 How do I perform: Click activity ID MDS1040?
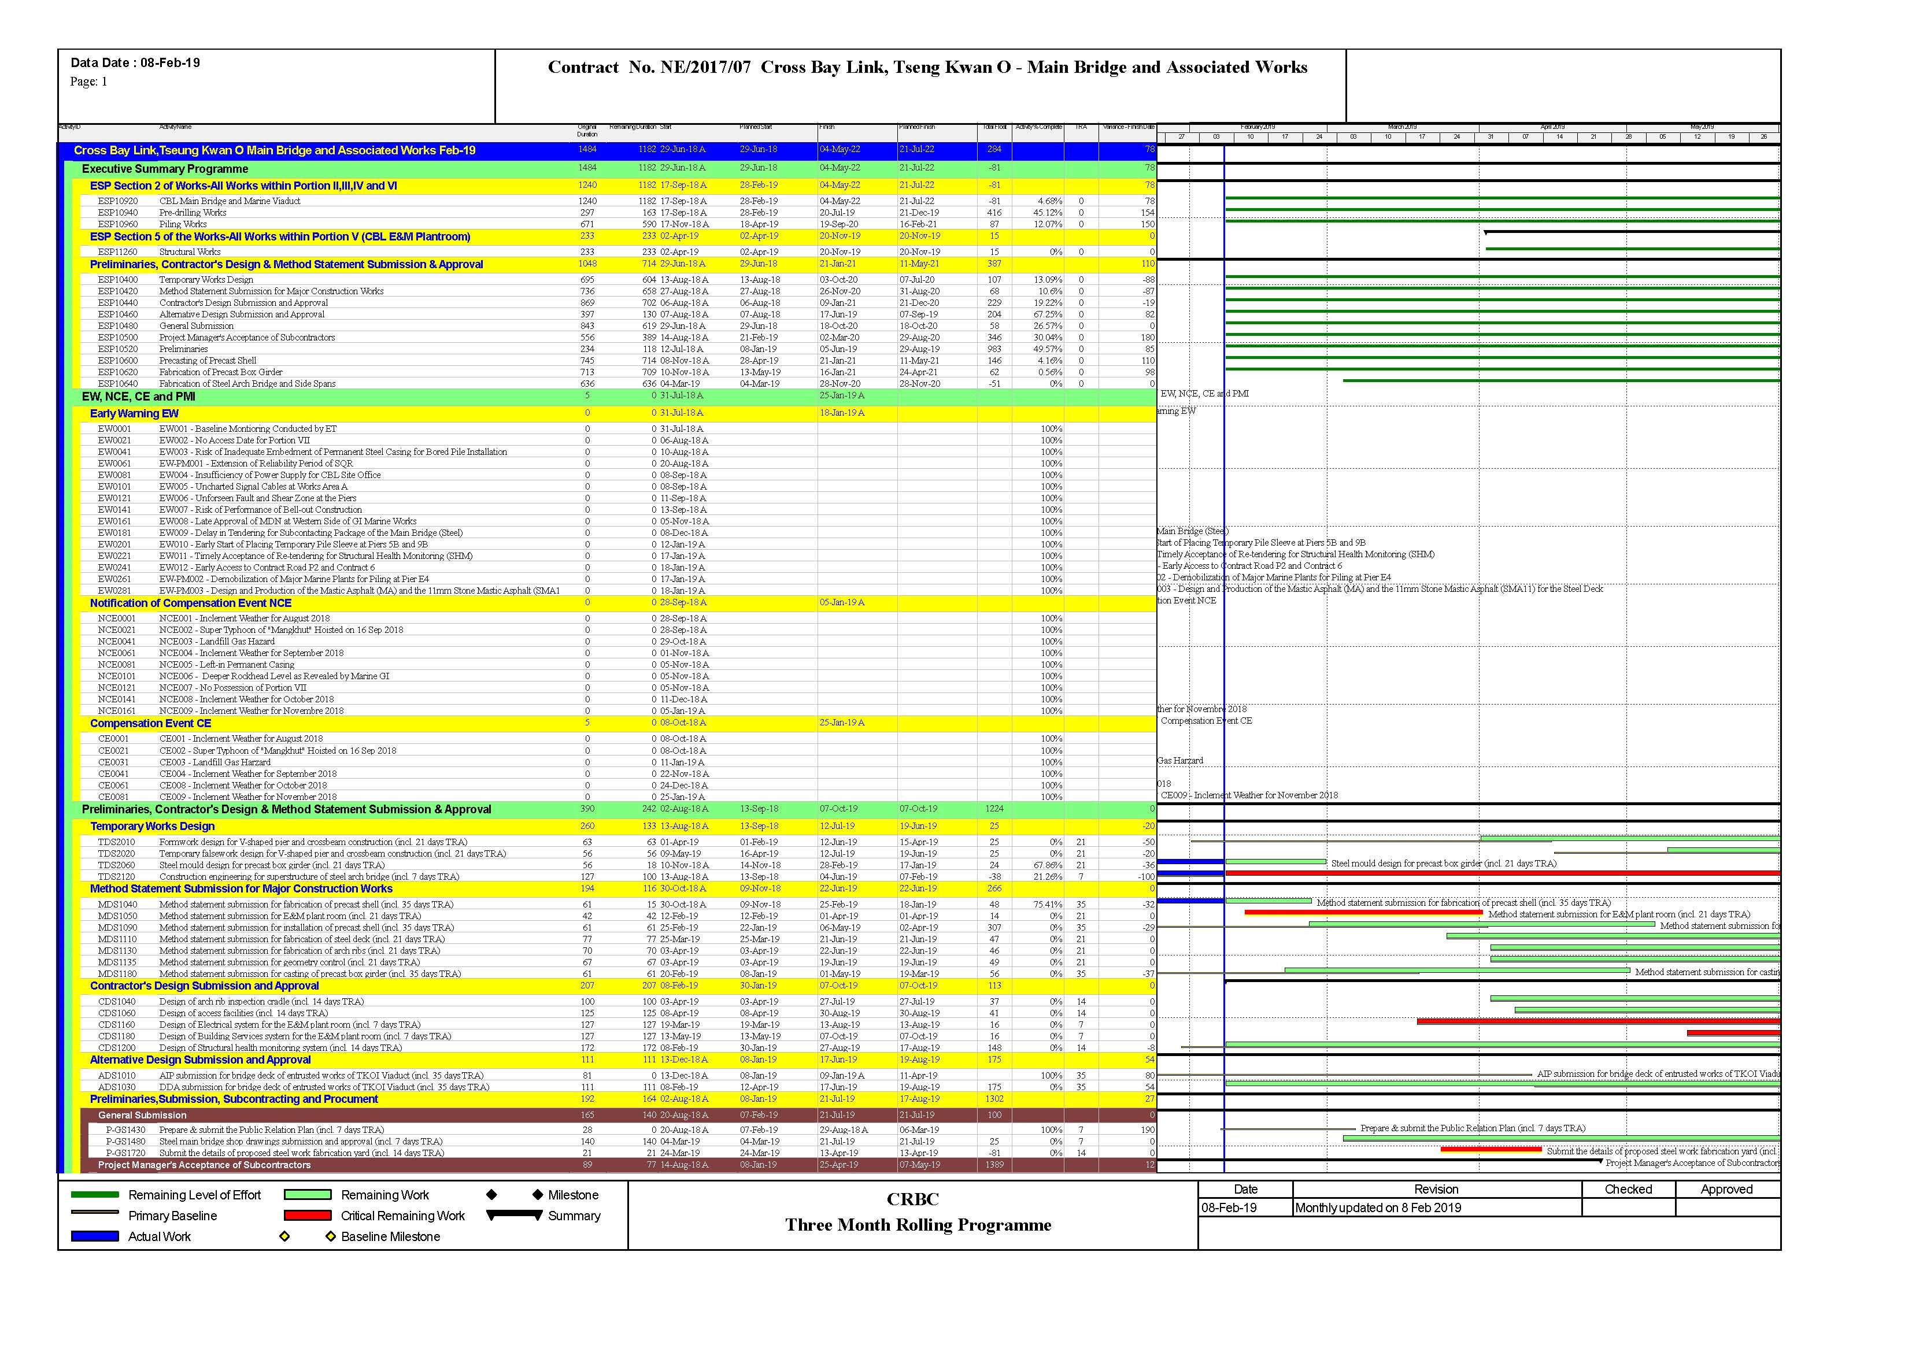point(117,905)
